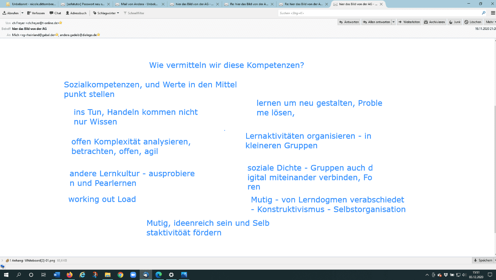
Task: Archive the message with Archivieren
Action: [434, 22]
